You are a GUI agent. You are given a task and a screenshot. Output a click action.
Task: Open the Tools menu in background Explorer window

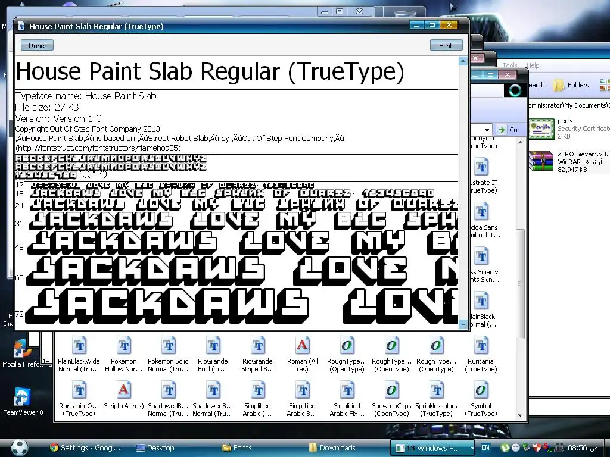click(x=510, y=65)
